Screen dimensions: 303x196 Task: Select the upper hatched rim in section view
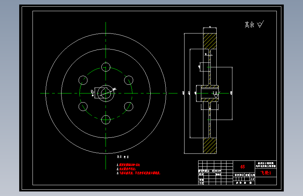(x=210, y=41)
